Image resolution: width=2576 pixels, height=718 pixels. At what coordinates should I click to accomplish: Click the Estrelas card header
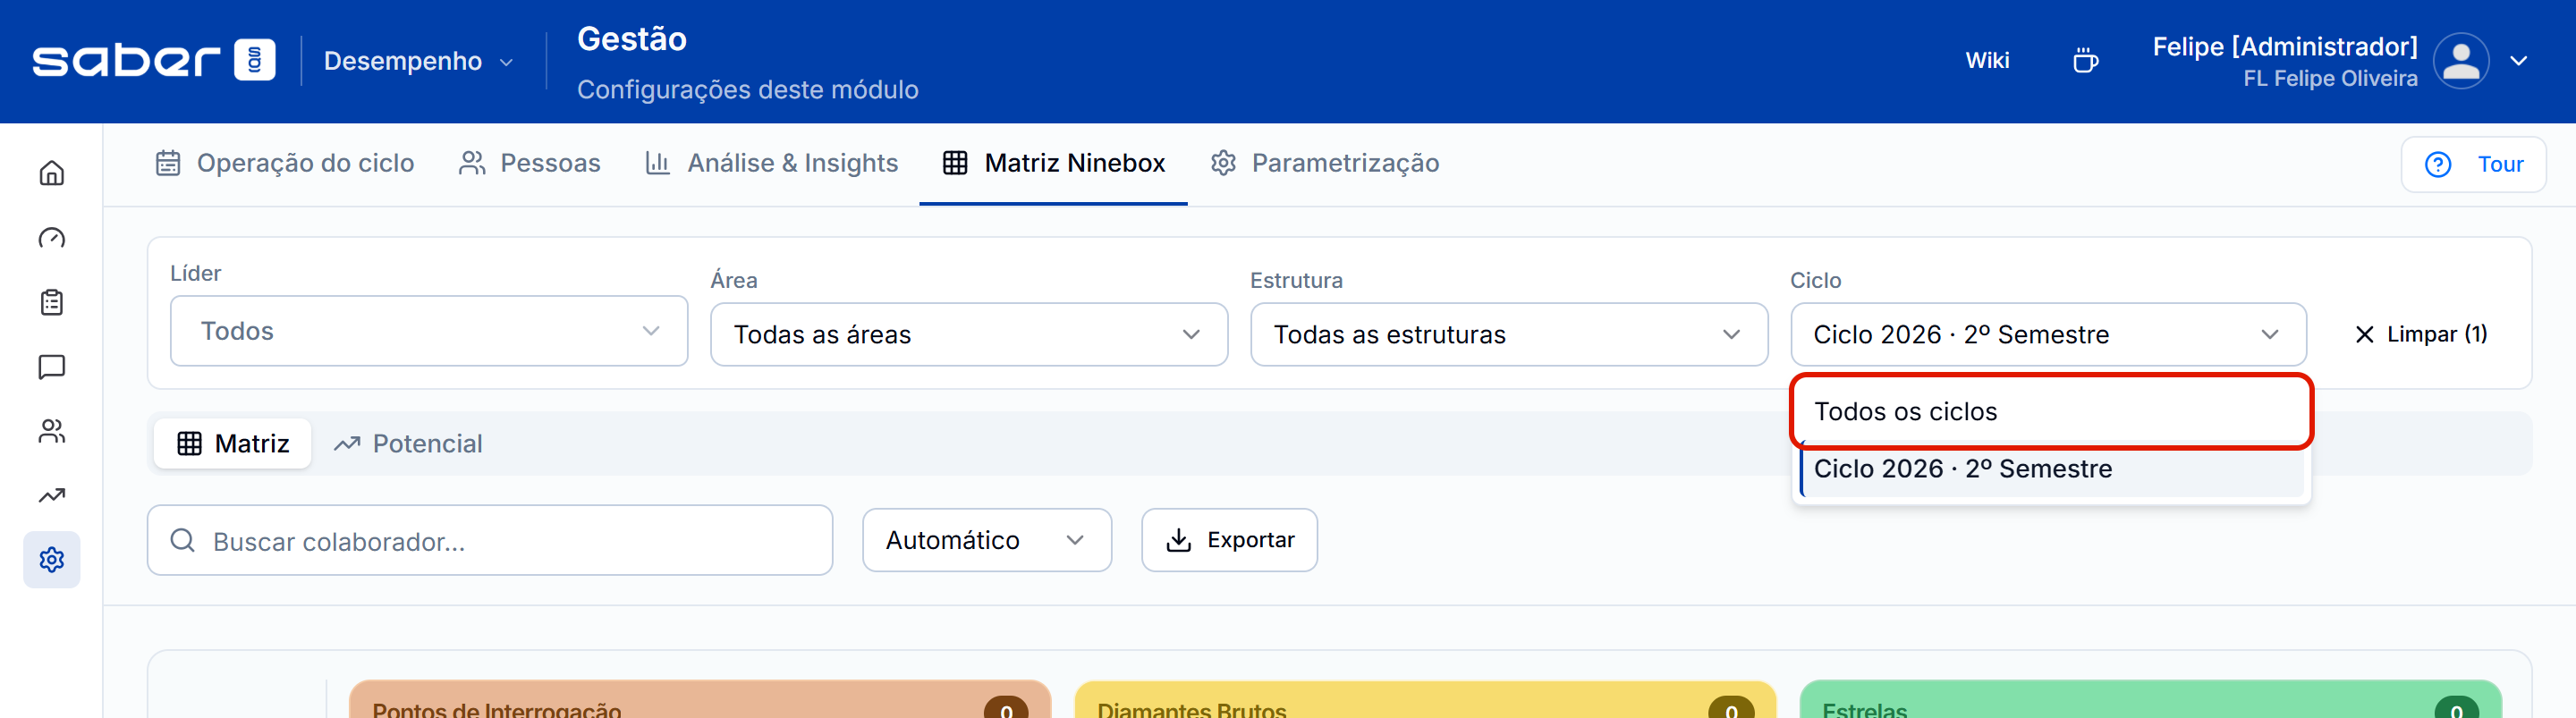(2150, 700)
